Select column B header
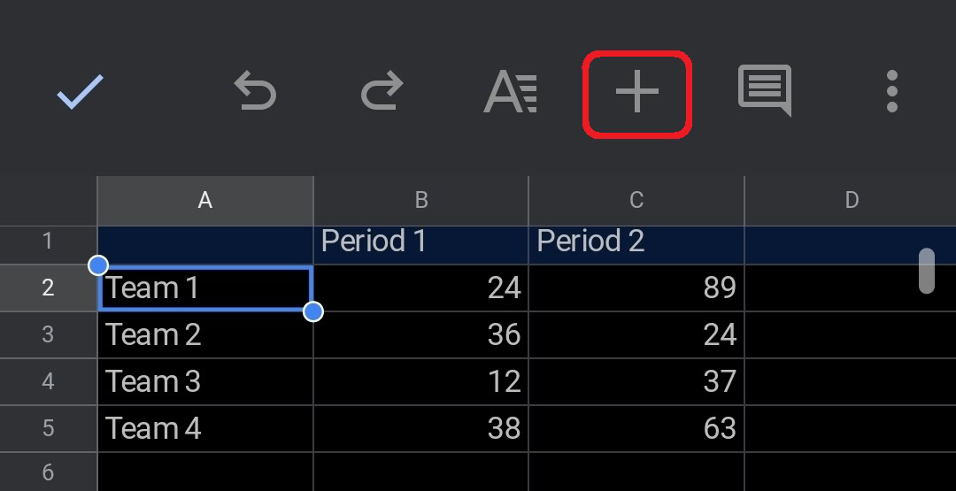Image resolution: width=956 pixels, height=491 pixels. (421, 201)
